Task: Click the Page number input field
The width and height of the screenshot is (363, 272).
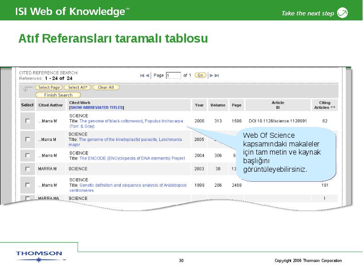Action: (x=173, y=75)
